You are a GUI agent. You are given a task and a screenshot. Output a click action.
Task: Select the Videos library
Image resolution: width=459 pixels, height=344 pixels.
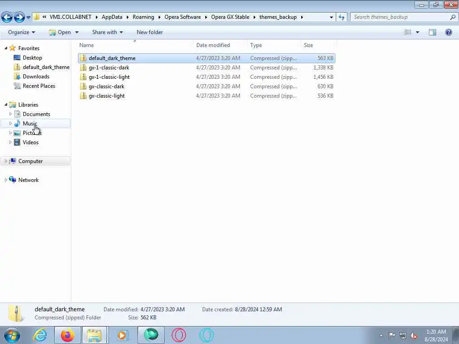(x=30, y=142)
